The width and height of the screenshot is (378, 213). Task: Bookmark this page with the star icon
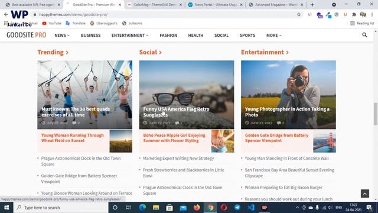click(299, 14)
